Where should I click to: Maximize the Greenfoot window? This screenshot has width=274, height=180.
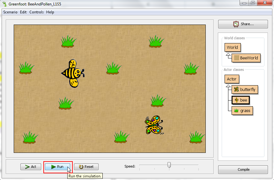pos(253,3)
